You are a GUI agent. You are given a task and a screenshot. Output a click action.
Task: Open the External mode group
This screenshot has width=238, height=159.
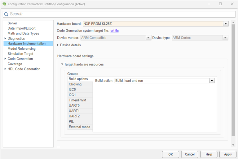pos(79,127)
